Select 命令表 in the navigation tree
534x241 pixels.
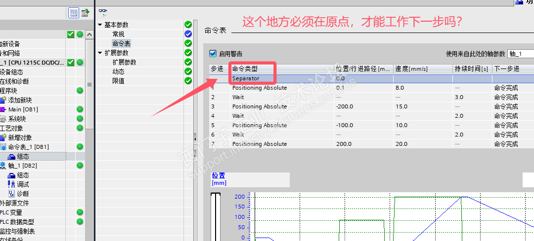coord(121,43)
